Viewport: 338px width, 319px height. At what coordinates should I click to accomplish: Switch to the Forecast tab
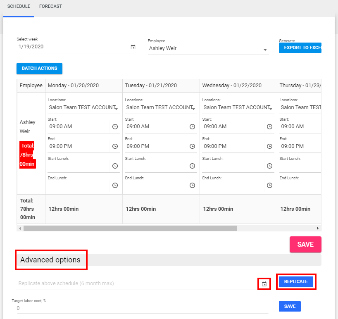[50, 6]
